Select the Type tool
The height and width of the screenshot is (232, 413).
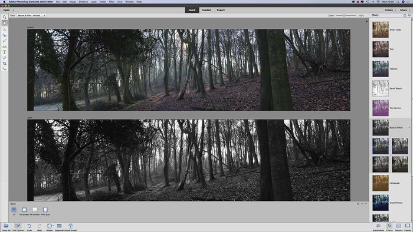5,52
